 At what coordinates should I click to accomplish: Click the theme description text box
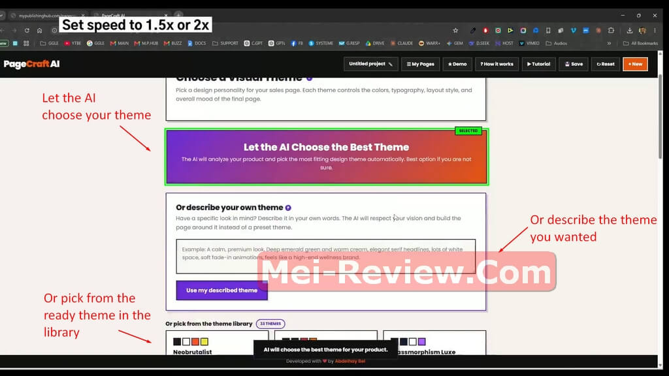[x=325, y=256]
